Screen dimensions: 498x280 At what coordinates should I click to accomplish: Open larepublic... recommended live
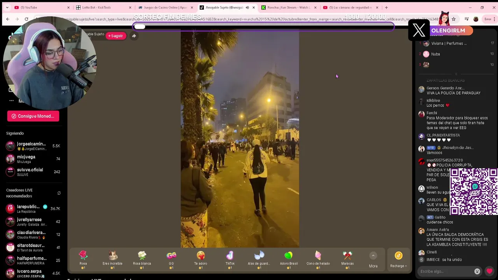tap(33, 208)
